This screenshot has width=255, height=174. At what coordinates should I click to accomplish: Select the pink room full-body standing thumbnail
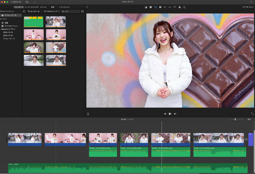(34, 35)
